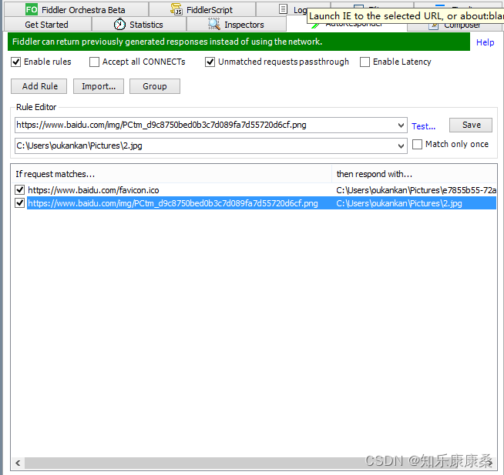This screenshot has width=504, height=475.
Task: Enable Accept all CONNECTs checkbox
Action: pos(94,62)
